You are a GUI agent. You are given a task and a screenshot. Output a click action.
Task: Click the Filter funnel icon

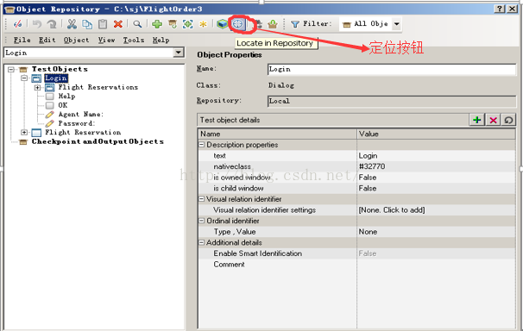(295, 24)
